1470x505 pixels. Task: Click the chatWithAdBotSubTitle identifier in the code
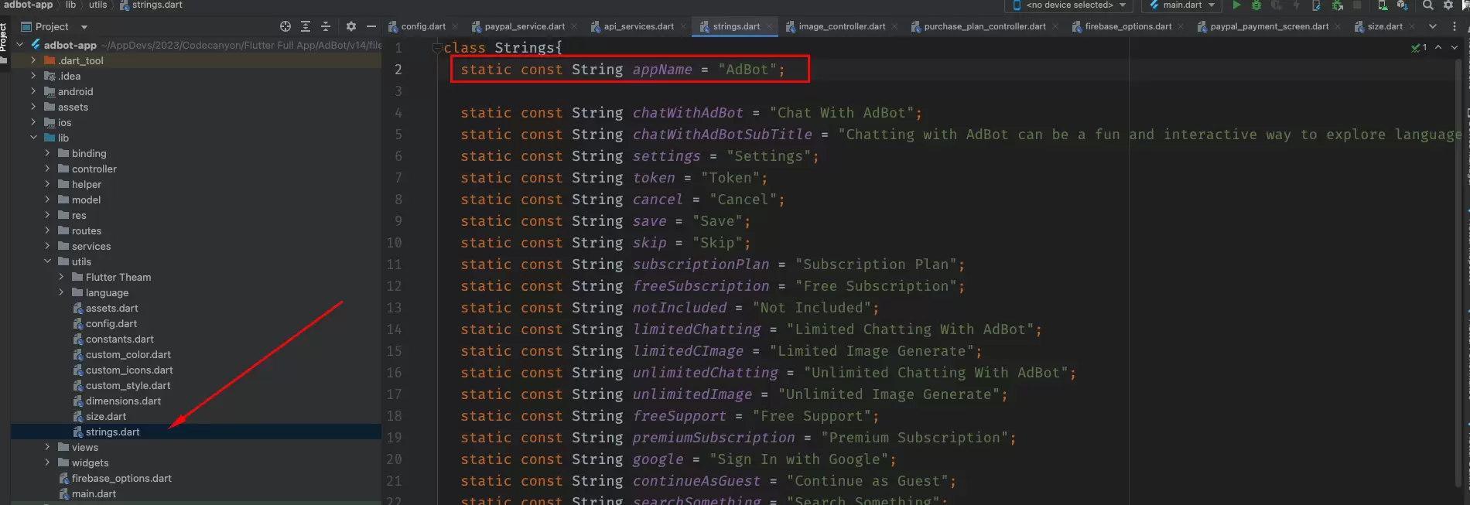pyautogui.click(x=723, y=135)
